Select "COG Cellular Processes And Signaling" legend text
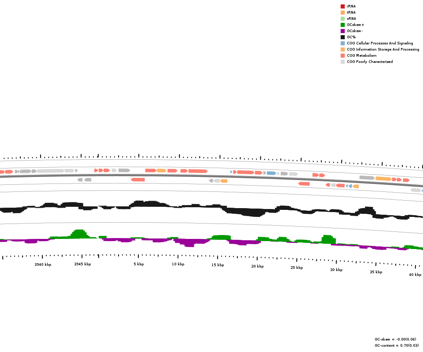 click(380, 44)
